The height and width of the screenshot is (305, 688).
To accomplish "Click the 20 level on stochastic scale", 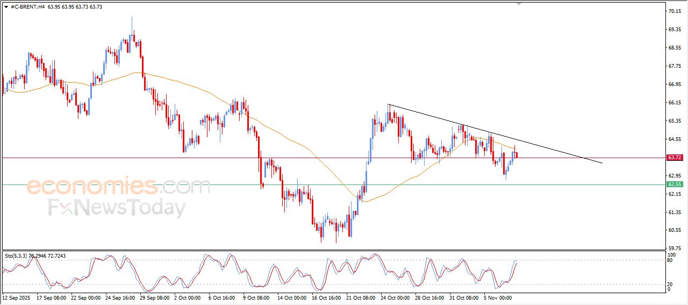I will pyautogui.click(x=670, y=284).
